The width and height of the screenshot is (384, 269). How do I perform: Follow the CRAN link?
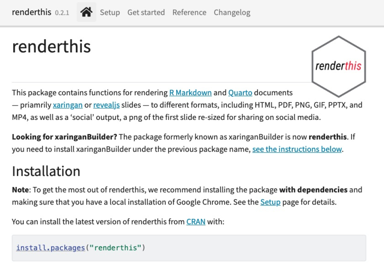196,221
